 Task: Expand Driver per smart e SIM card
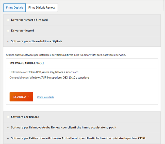[x=82, y=20]
